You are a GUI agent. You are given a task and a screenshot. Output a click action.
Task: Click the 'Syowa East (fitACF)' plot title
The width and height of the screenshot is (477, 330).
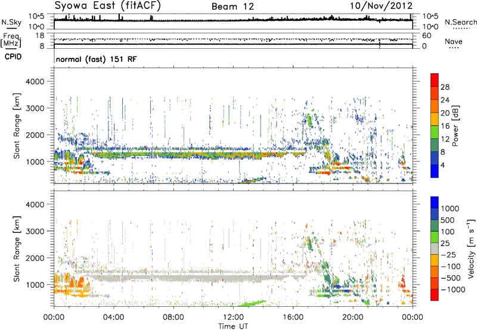(x=107, y=5)
